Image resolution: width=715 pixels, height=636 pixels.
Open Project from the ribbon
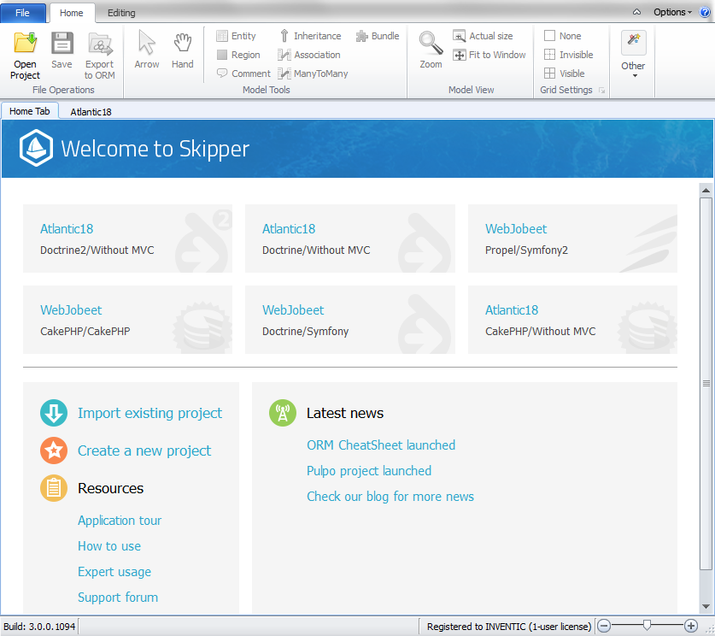pos(25,56)
